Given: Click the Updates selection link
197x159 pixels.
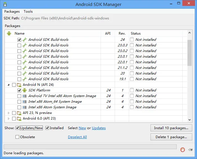Looking at the screenshot, I should coord(99,128).
